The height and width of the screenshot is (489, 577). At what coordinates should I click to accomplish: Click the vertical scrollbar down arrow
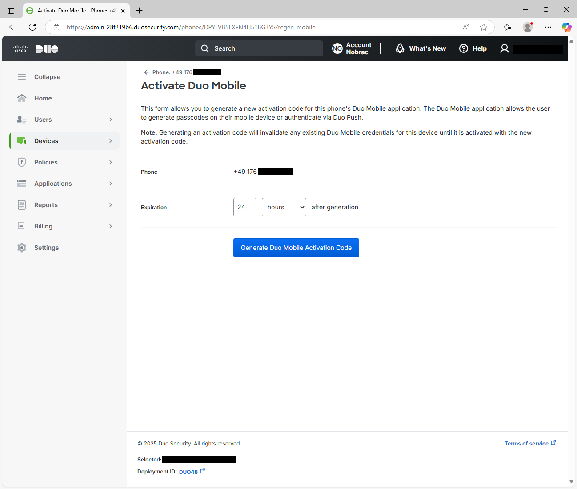tap(572, 481)
